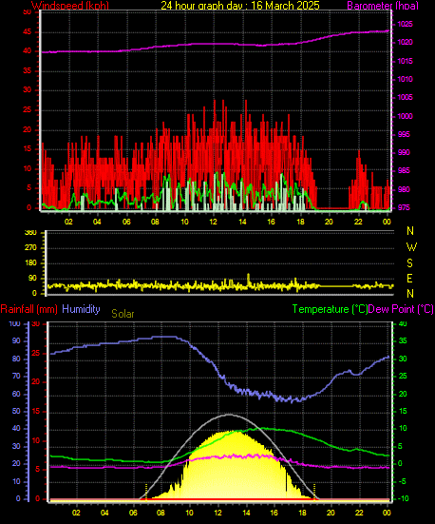Click 60 on the humidity axis
435x524 pixels.
click(16, 394)
